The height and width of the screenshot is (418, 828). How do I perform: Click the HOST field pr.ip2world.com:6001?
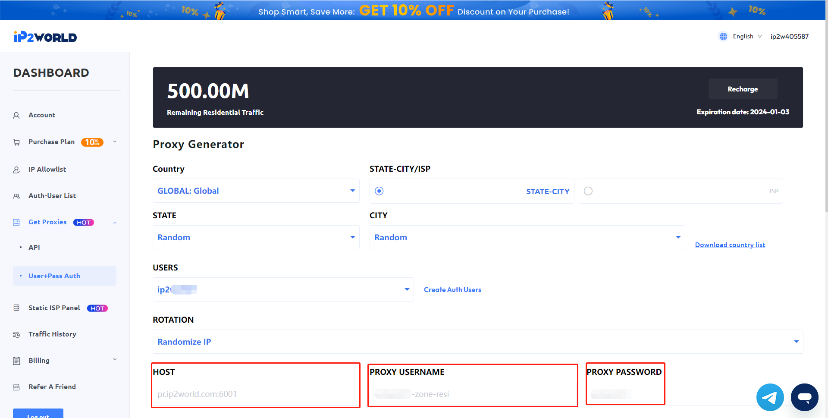tap(256, 394)
